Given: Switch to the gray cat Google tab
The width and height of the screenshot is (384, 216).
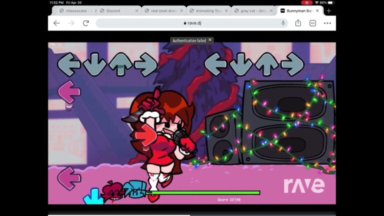Looking at the screenshot, I should pyautogui.click(x=253, y=11).
